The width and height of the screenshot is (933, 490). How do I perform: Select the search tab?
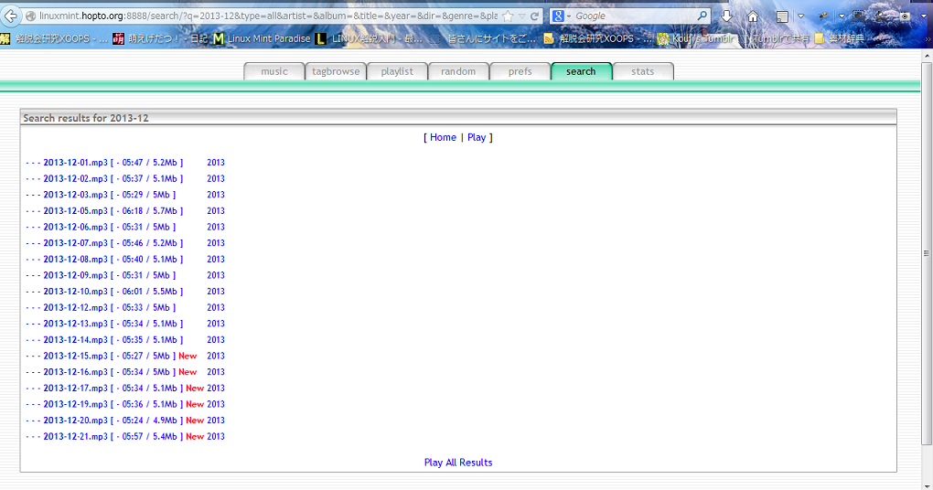coord(581,71)
